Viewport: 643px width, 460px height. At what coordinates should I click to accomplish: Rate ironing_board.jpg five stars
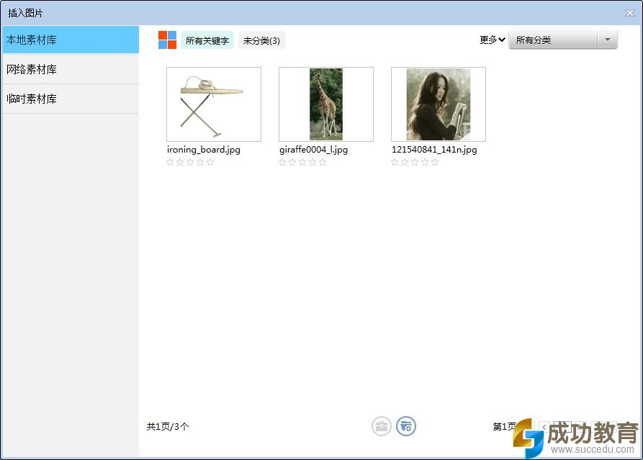coord(210,163)
